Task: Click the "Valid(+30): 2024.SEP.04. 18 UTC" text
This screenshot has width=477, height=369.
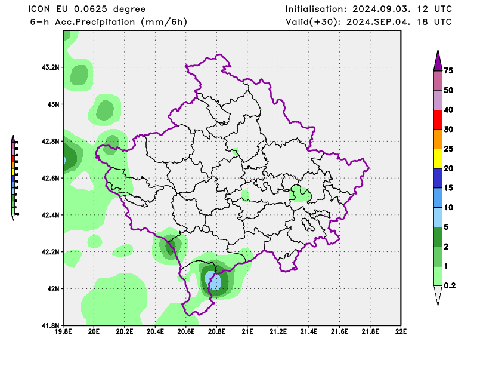Action: point(368,22)
